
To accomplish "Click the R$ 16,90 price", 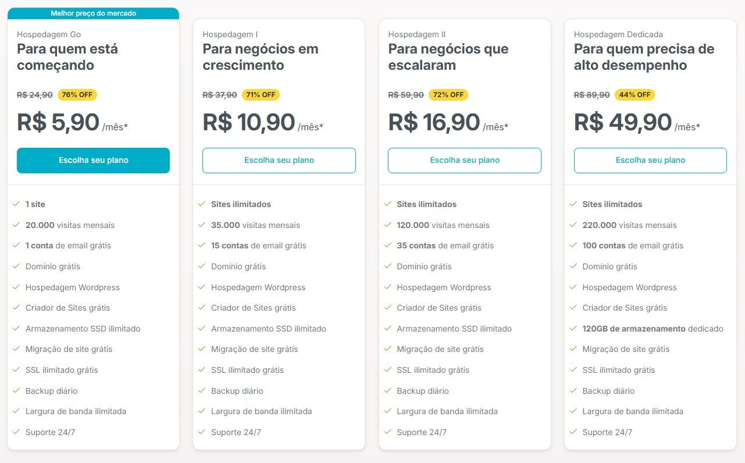I will point(434,123).
